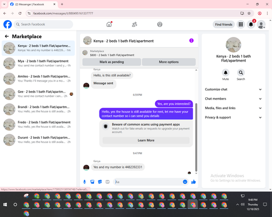Open Fredo conversation in list
This screenshot has height=217, width=272.
(38, 125)
